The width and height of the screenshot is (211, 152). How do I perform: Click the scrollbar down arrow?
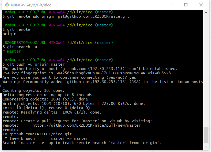(206, 147)
